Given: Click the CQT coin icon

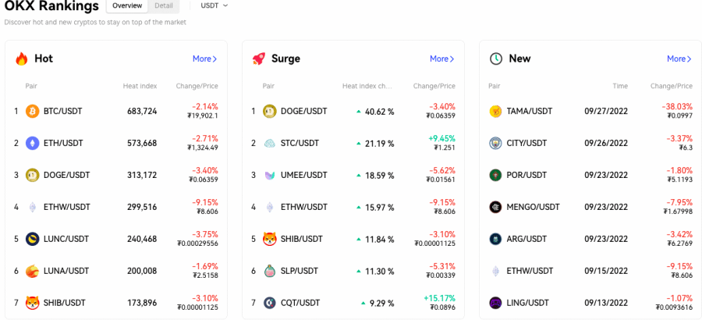Looking at the screenshot, I should click(x=270, y=303).
